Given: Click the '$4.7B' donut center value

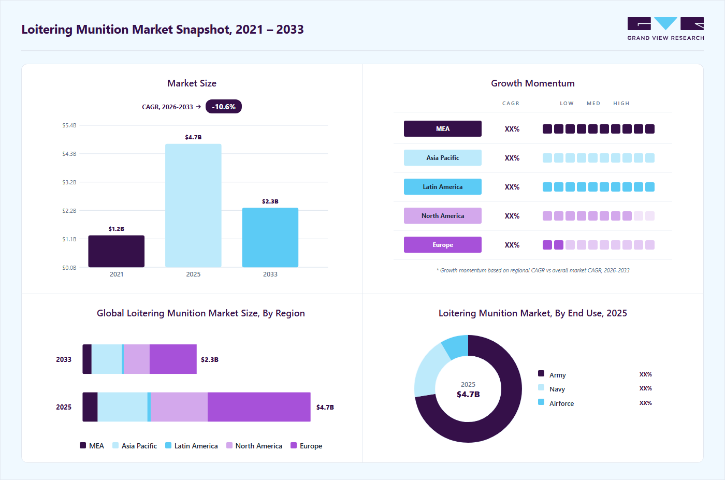Looking at the screenshot, I should pos(468,395).
